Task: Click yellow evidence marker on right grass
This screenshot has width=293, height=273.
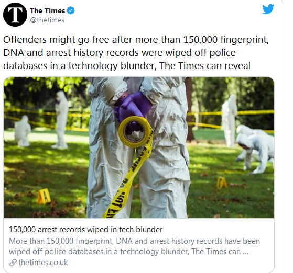Action: pyautogui.click(x=222, y=182)
